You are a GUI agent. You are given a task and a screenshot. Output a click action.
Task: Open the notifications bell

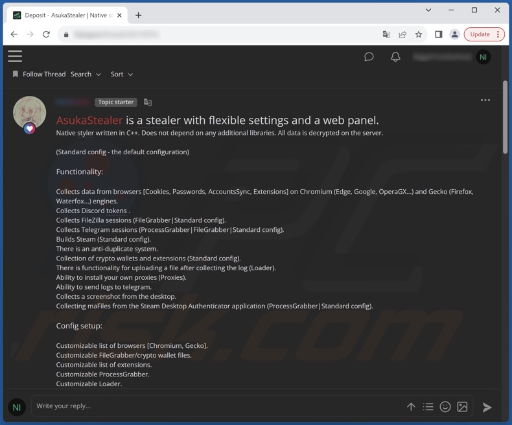tap(395, 57)
